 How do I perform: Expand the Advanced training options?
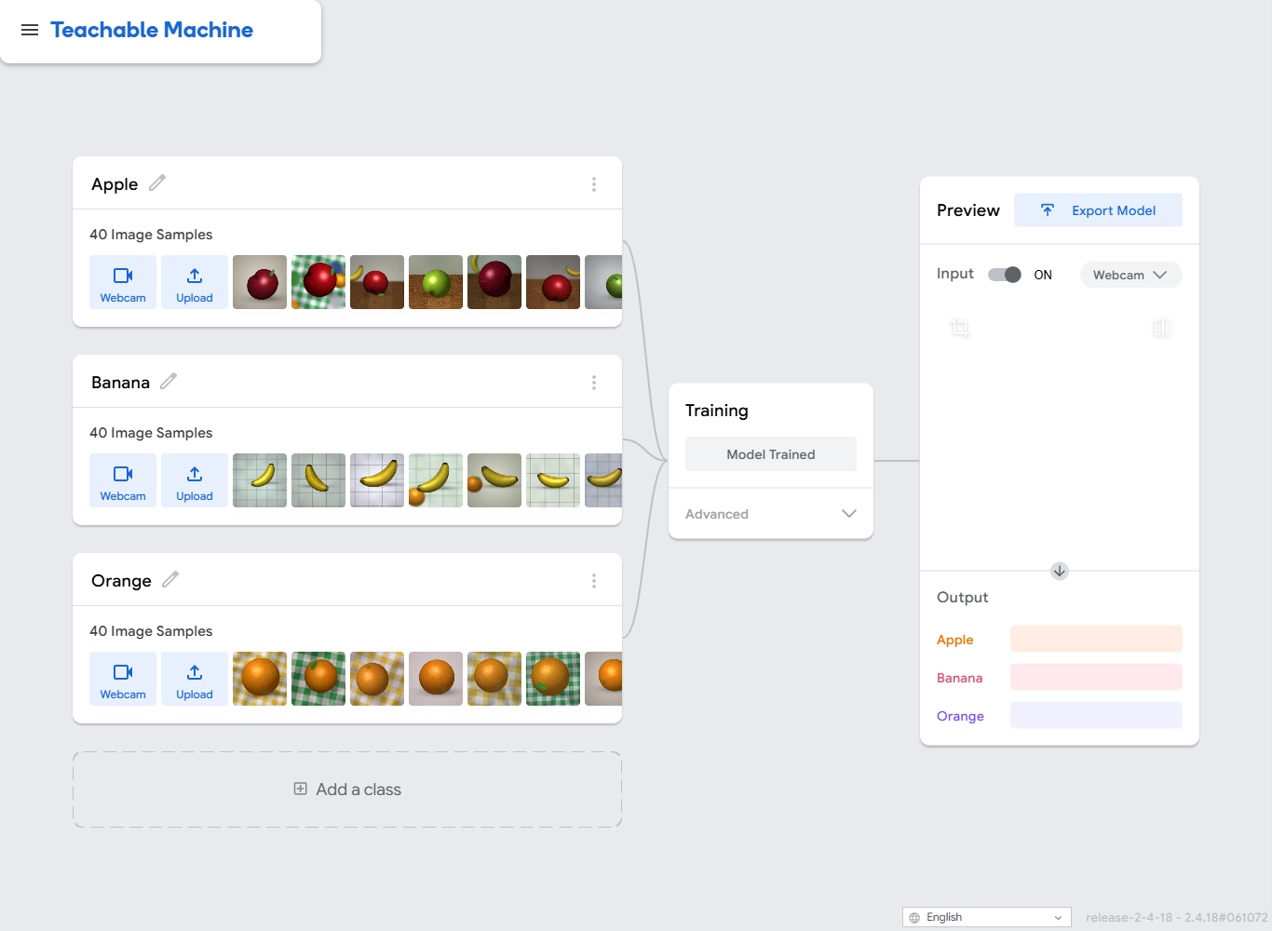click(x=771, y=514)
